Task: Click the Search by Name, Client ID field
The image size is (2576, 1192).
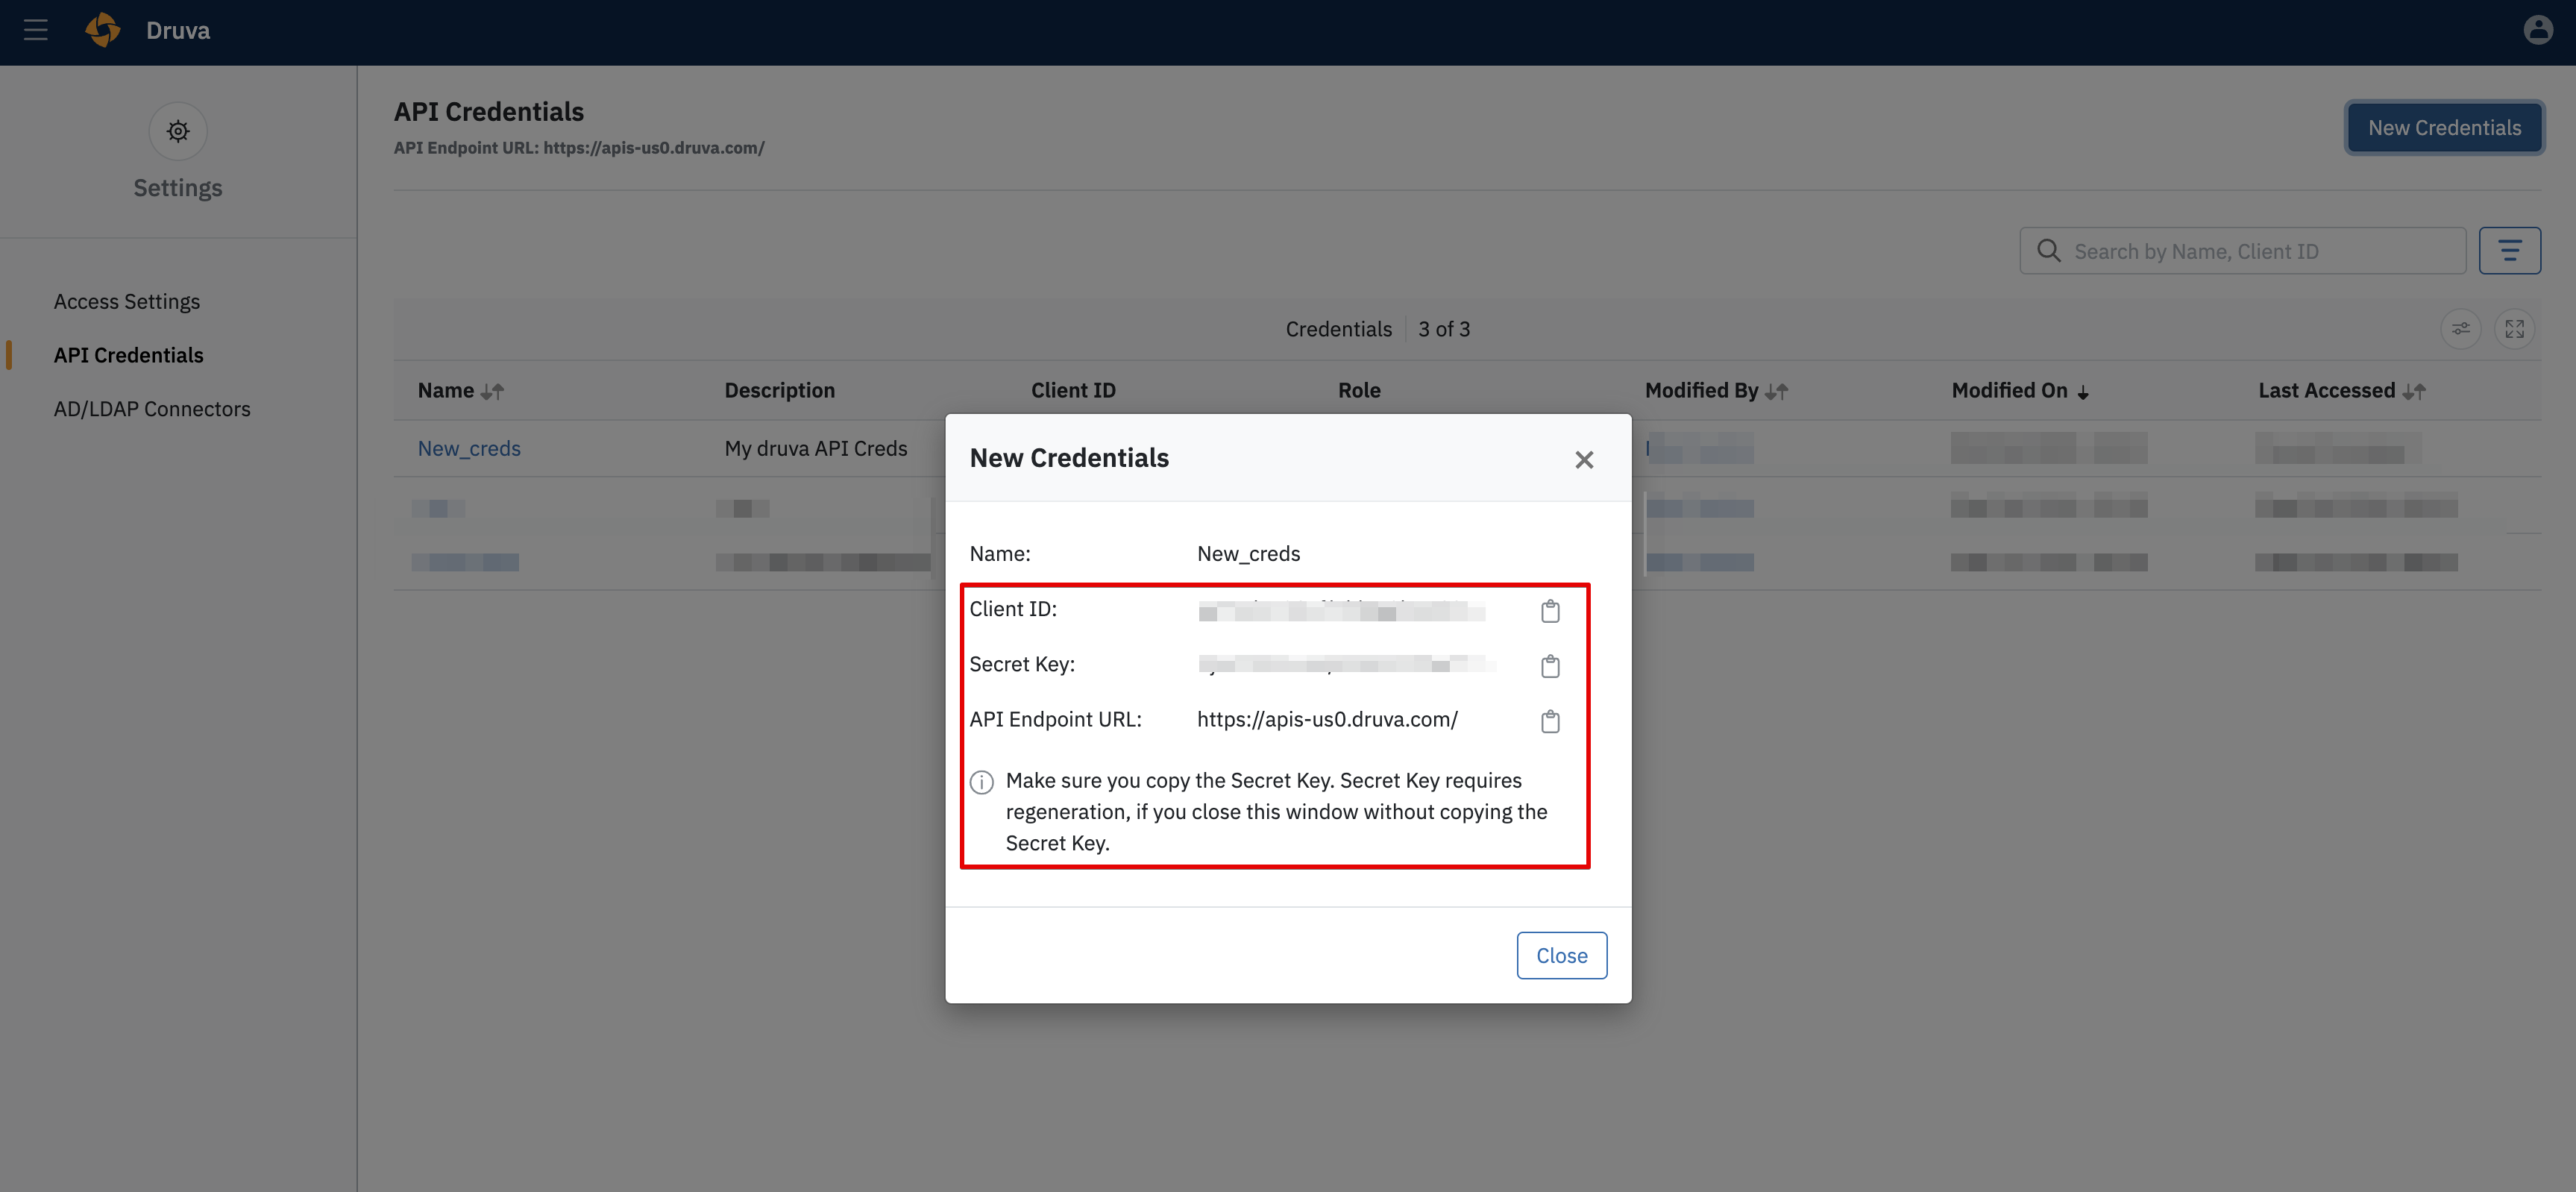Action: 2240,250
